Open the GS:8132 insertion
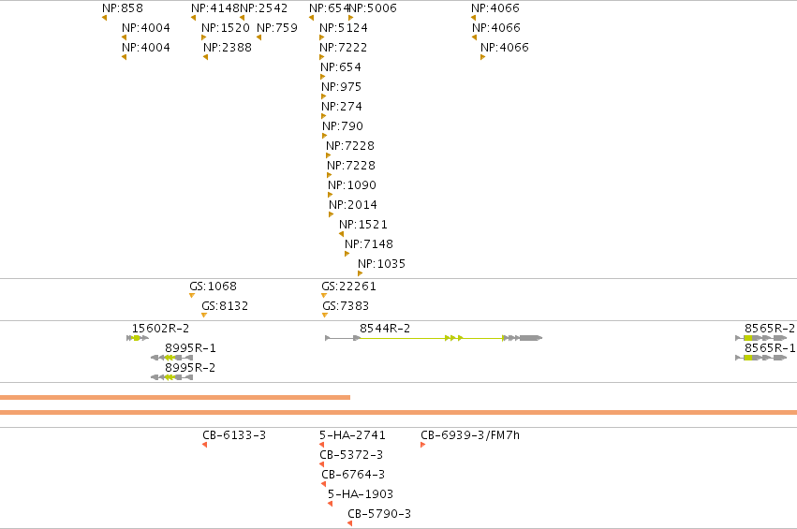This screenshot has width=797, height=529. pyautogui.click(x=225, y=306)
